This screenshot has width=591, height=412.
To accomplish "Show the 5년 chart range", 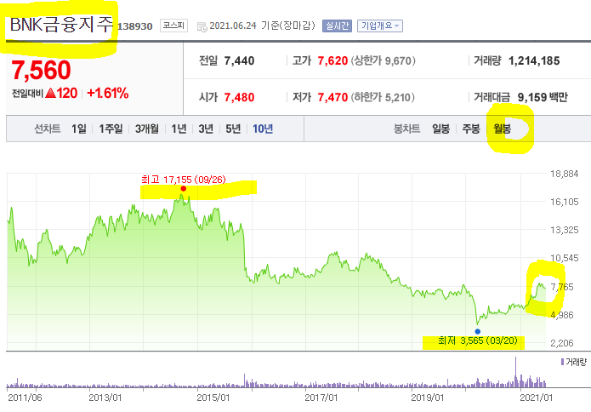I will tap(233, 129).
